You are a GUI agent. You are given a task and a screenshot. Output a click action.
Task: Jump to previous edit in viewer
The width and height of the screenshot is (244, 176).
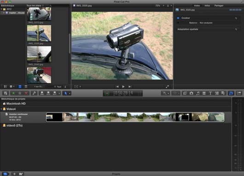[x=117, y=87]
